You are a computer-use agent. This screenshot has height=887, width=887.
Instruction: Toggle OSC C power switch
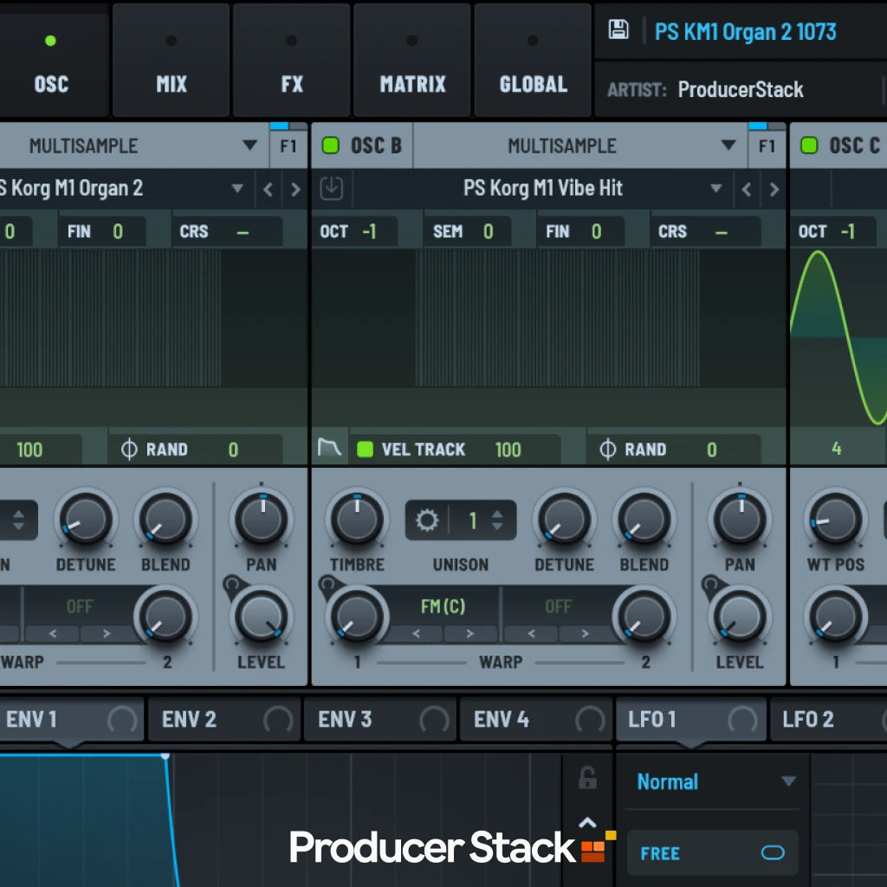[x=809, y=146]
